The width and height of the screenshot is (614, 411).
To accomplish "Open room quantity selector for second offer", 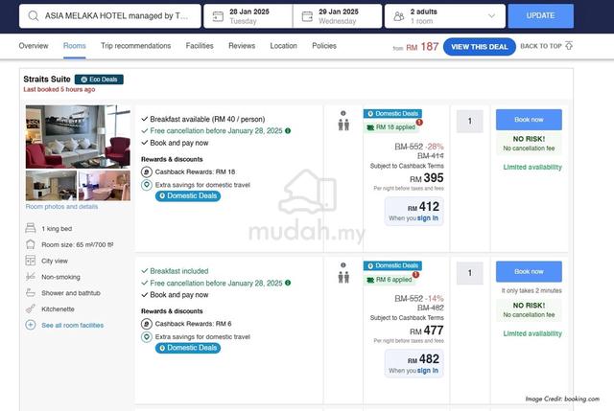I will [469, 273].
